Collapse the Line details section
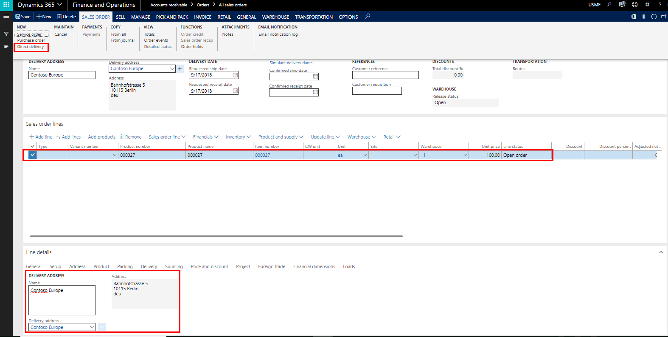Screen dimensions: 668x337 pyautogui.click(x=661, y=252)
